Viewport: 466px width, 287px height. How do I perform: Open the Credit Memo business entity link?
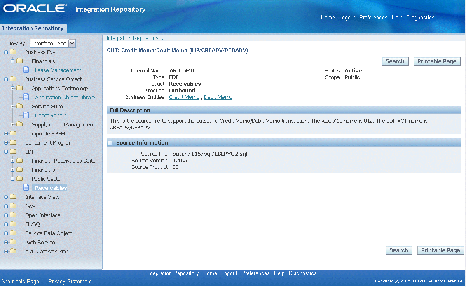tap(184, 97)
